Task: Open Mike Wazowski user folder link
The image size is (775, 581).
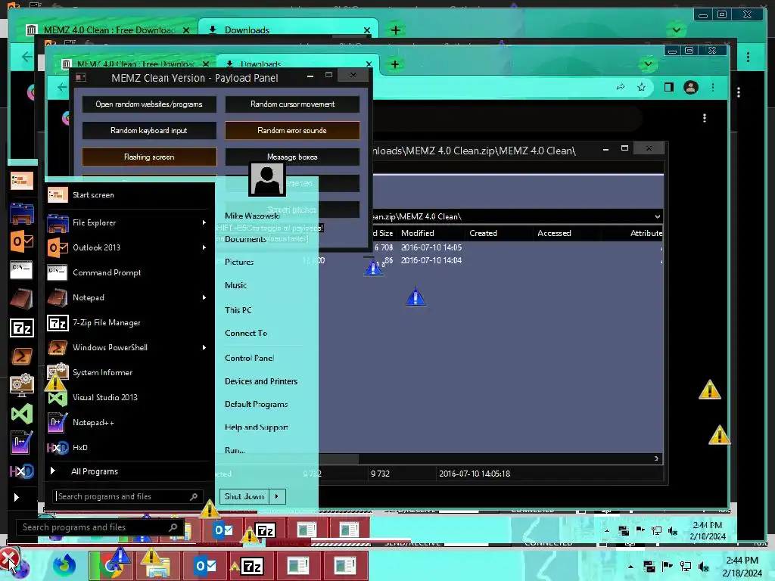Action: pos(252,216)
